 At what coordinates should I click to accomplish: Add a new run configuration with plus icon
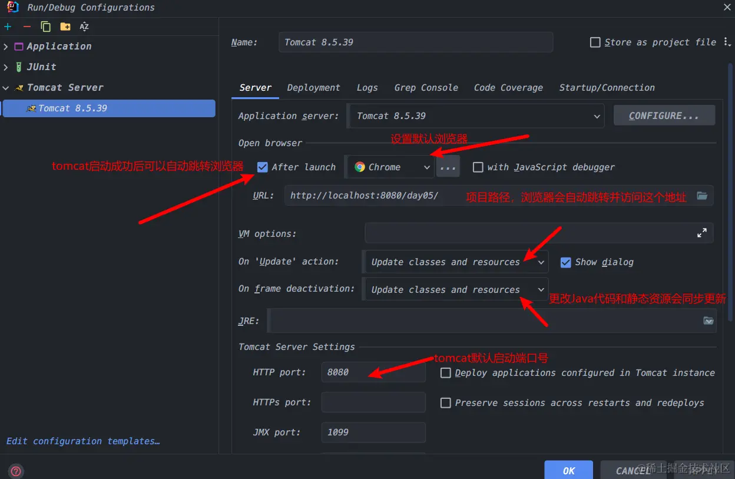pyautogui.click(x=8, y=27)
